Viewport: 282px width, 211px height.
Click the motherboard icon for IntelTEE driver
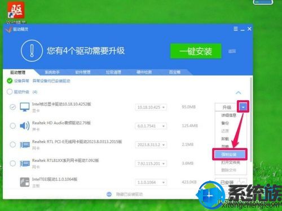[x=25, y=182]
